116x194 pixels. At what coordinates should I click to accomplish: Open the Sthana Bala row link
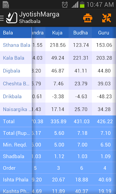tap(17, 45)
